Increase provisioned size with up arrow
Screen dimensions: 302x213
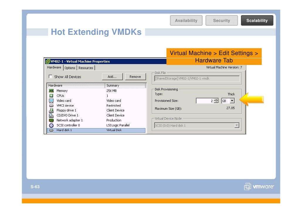tap(216, 99)
